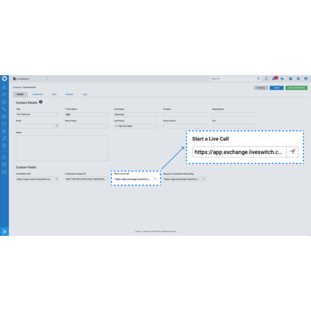Screen dimensions: 311x311
Task: Open the Title dropdown showing Not Selected
Action: (x=37, y=114)
